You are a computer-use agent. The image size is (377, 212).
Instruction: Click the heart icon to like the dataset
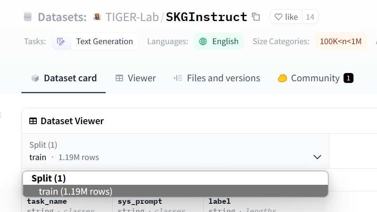(279, 17)
